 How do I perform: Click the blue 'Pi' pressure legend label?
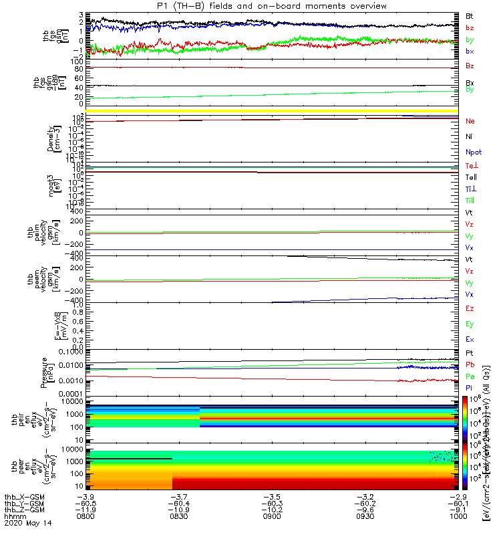(x=469, y=389)
